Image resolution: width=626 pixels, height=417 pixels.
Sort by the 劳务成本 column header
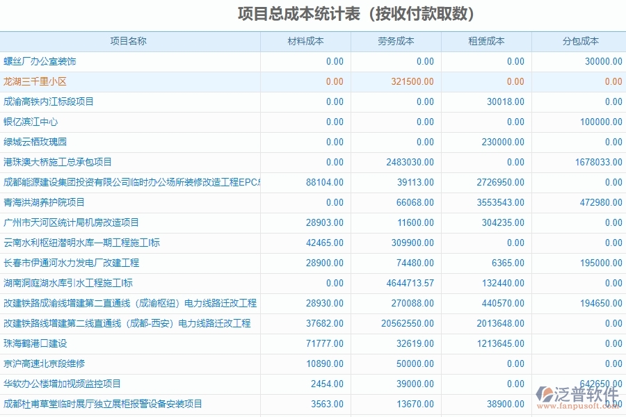click(396, 41)
